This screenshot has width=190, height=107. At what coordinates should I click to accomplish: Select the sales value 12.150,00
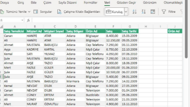(113, 40)
